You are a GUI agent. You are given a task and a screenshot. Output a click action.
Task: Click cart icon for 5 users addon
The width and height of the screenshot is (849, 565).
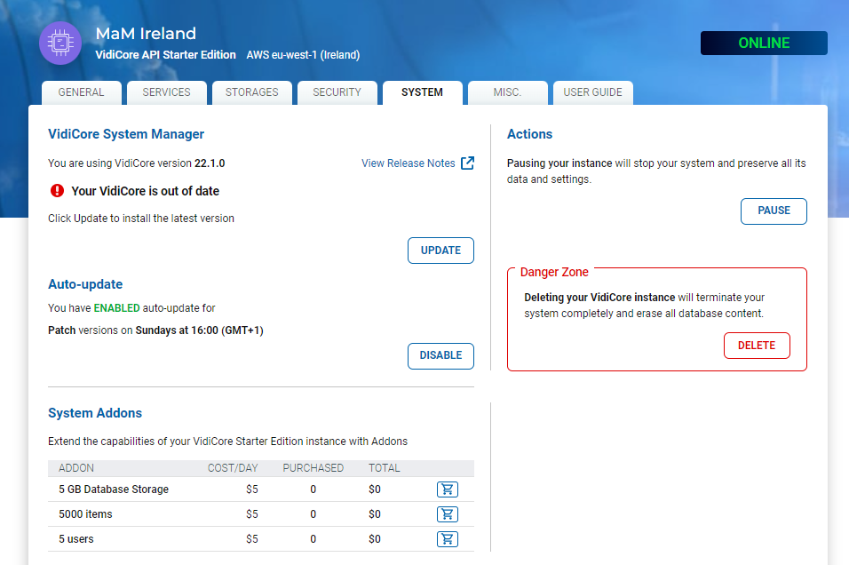click(x=447, y=539)
